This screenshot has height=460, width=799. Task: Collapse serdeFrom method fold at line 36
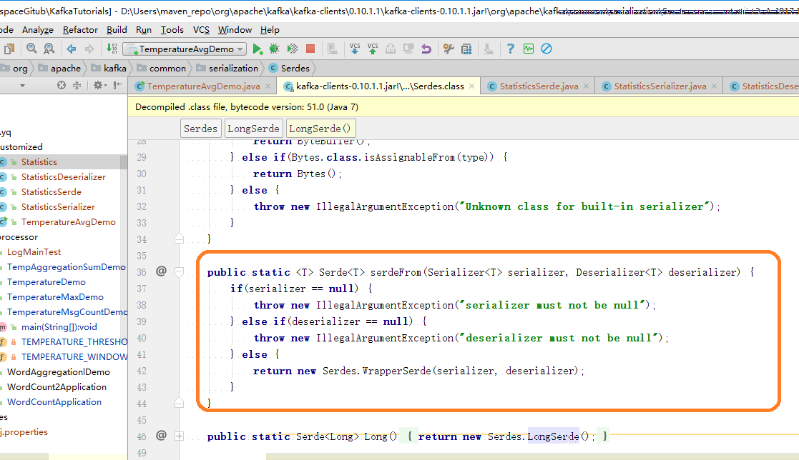coord(179,271)
